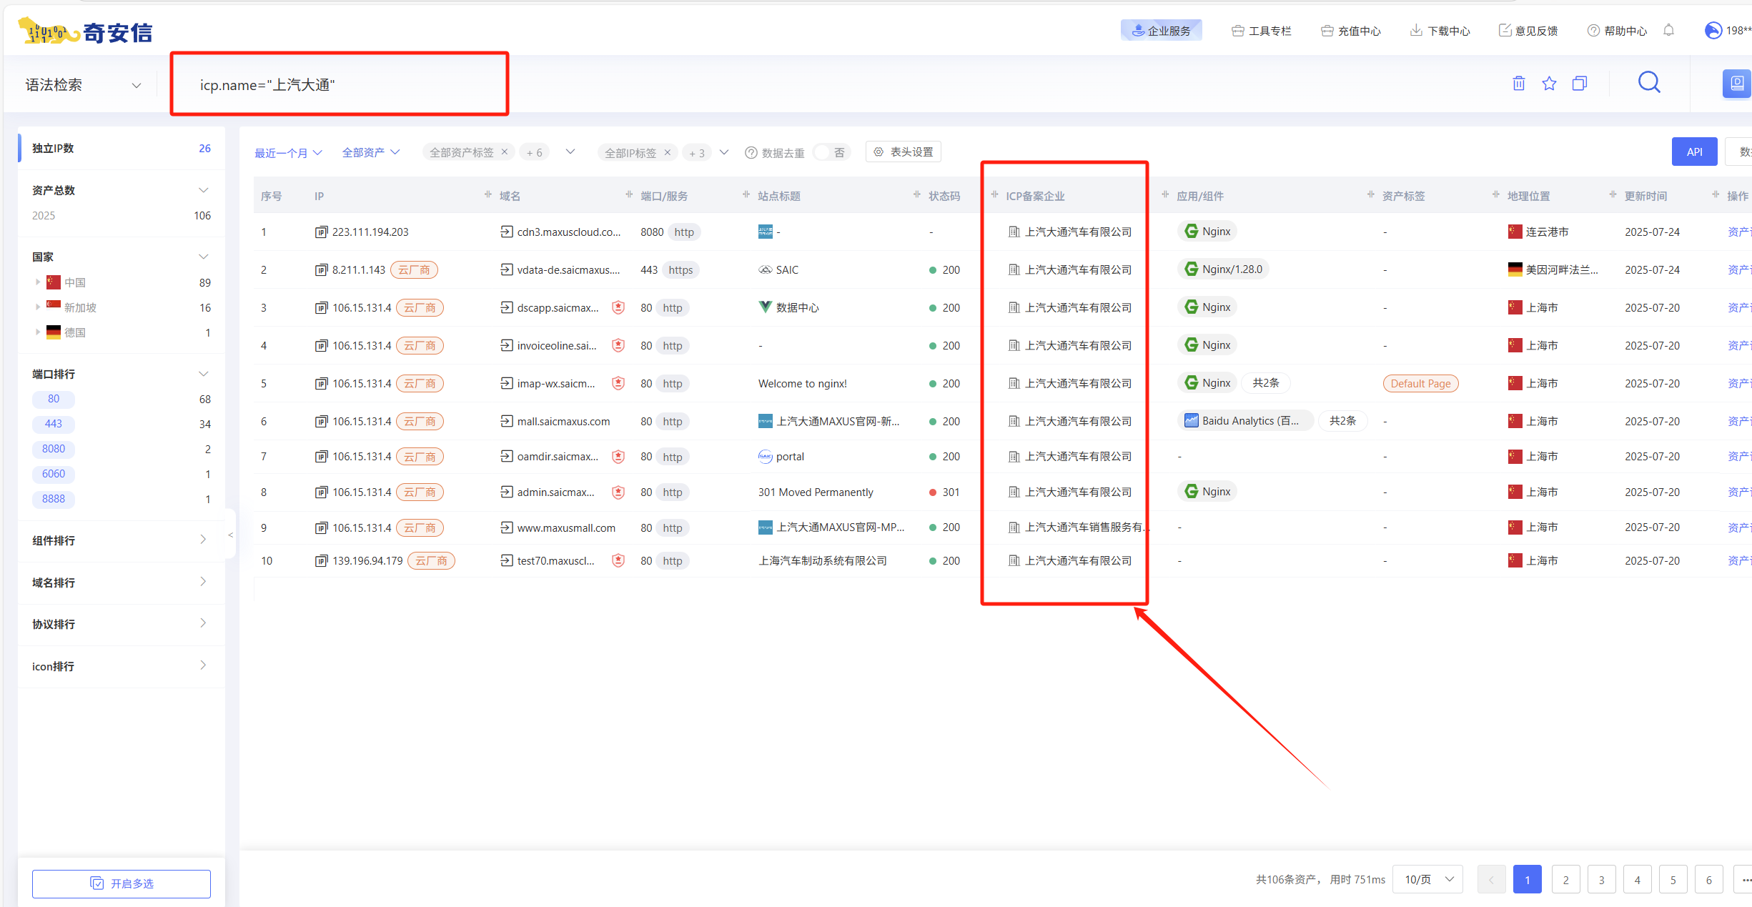Screen dimensions: 1752x907
Task: Click the 数据去重 help question icon
Action: click(x=751, y=152)
